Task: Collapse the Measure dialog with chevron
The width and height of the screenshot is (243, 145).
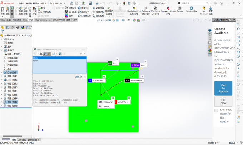Action: 85,54
